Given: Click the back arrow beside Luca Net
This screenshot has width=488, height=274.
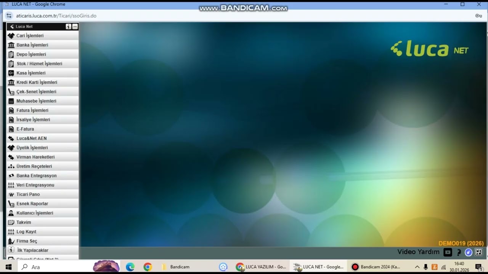Looking at the screenshot, I should (12, 27).
